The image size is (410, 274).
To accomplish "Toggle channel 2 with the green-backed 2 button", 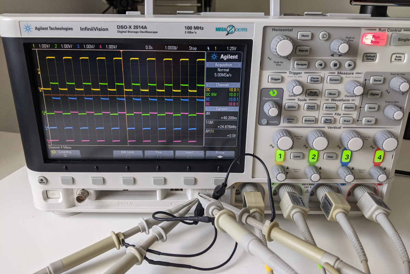I will [x=313, y=157].
